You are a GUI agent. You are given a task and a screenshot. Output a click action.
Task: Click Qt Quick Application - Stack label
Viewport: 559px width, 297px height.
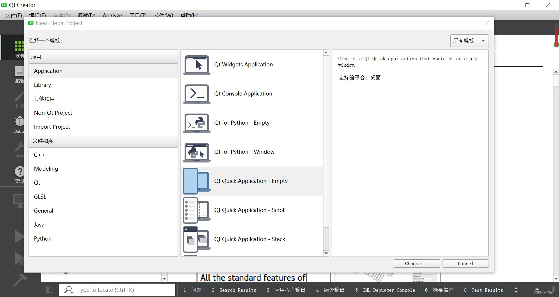(x=250, y=239)
